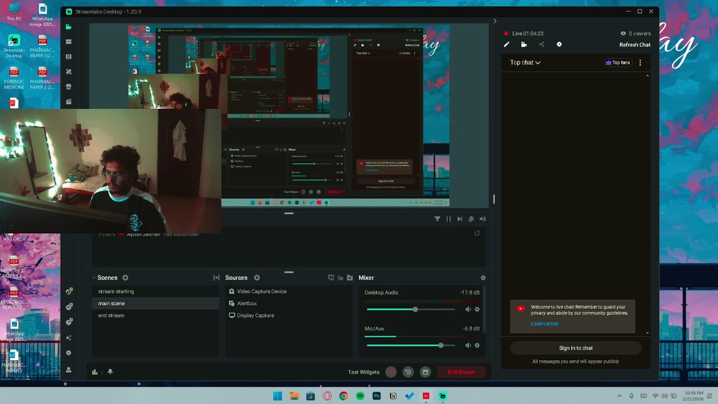Open notifications bell icon in footer
This screenshot has height=404, width=718.
pos(110,372)
